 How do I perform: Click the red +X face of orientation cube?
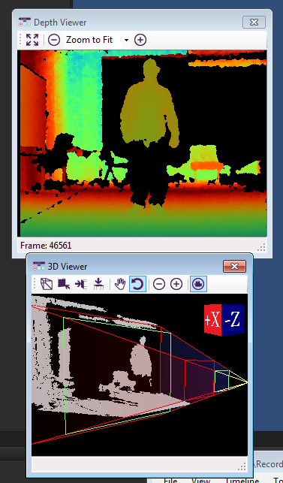pos(212,320)
